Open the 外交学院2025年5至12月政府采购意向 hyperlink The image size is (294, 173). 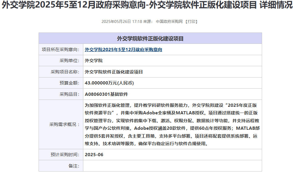tap(123, 50)
